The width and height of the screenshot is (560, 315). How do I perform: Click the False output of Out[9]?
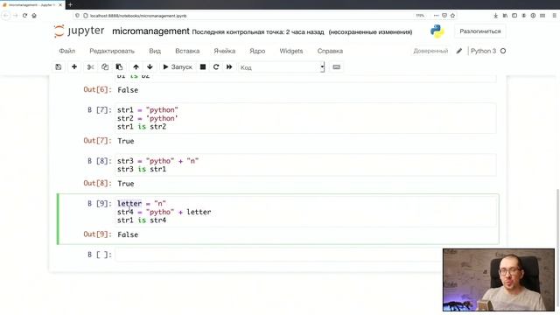128,234
